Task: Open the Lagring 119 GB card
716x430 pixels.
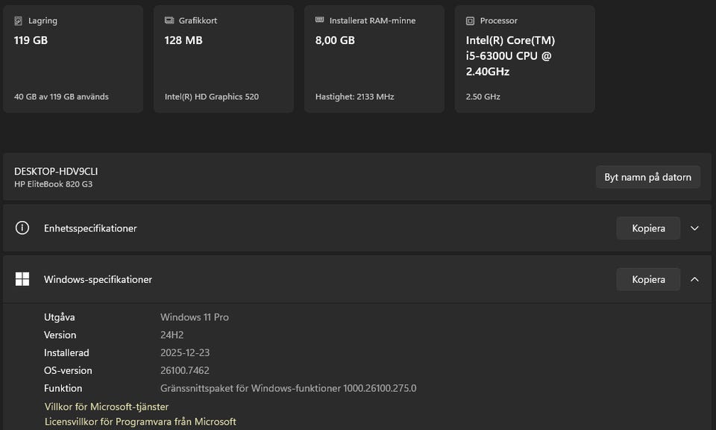Action: (x=73, y=59)
